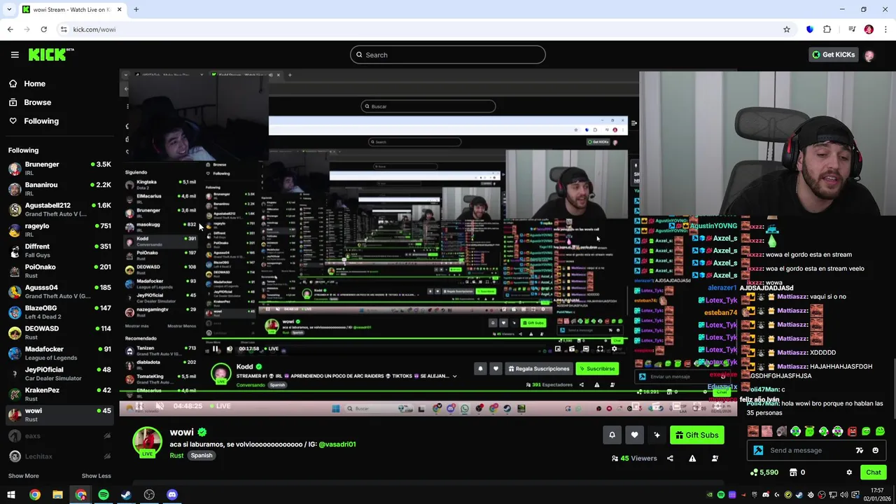Collapse list with Show Less

pyautogui.click(x=96, y=476)
